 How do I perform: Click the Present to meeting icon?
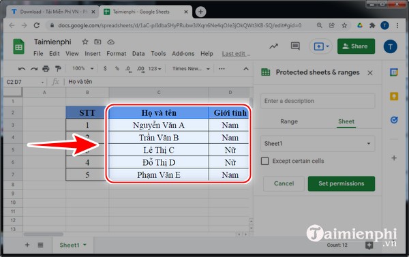click(318, 46)
